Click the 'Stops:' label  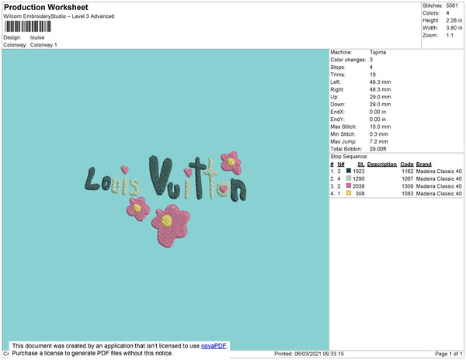(x=338, y=67)
